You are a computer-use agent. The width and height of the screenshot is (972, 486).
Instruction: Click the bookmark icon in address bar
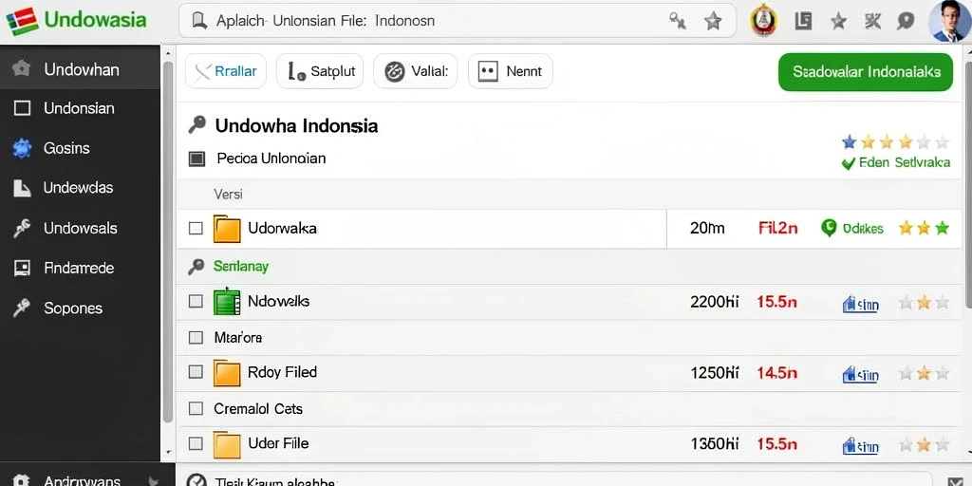tap(199, 21)
